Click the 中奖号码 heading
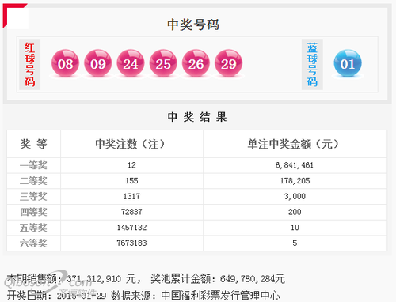The image size is (396, 302). [x=193, y=25]
